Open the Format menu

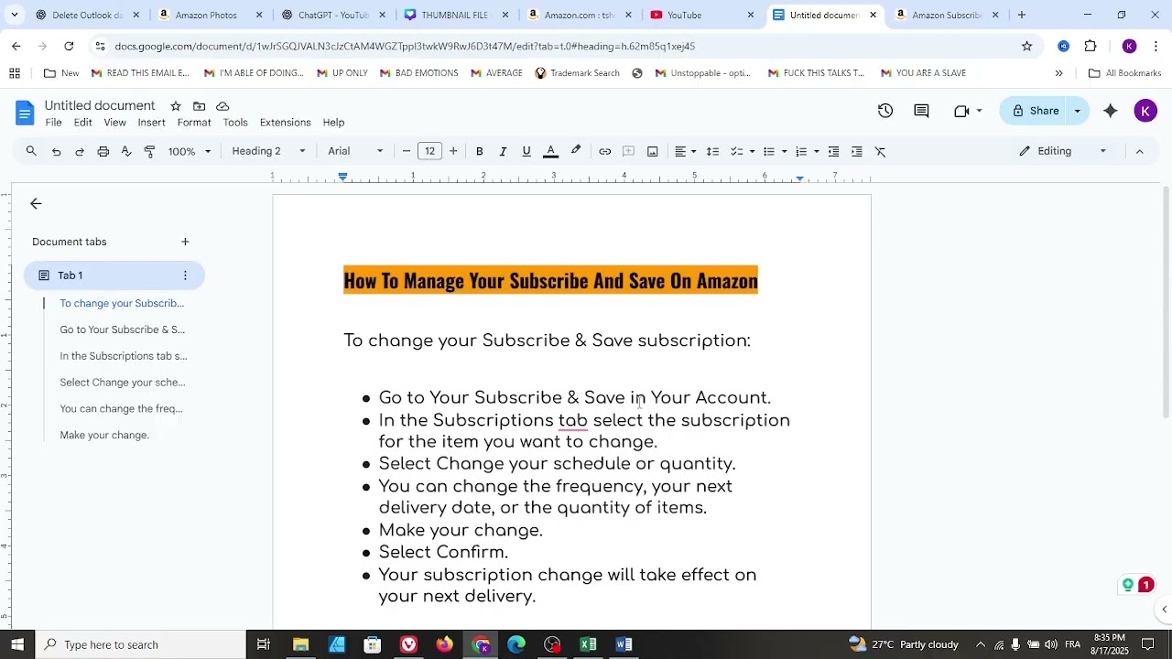tap(194, 123)
